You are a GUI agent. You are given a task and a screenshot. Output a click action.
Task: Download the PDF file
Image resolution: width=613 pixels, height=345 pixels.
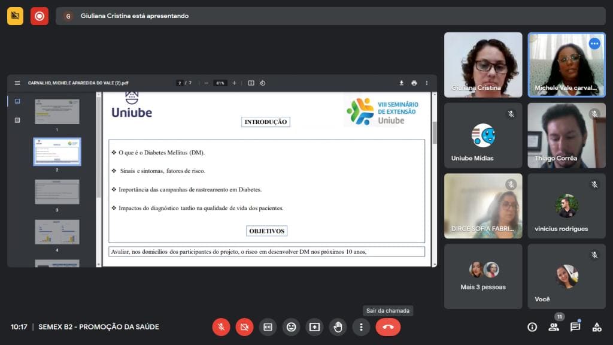click(x=401, y=83)
